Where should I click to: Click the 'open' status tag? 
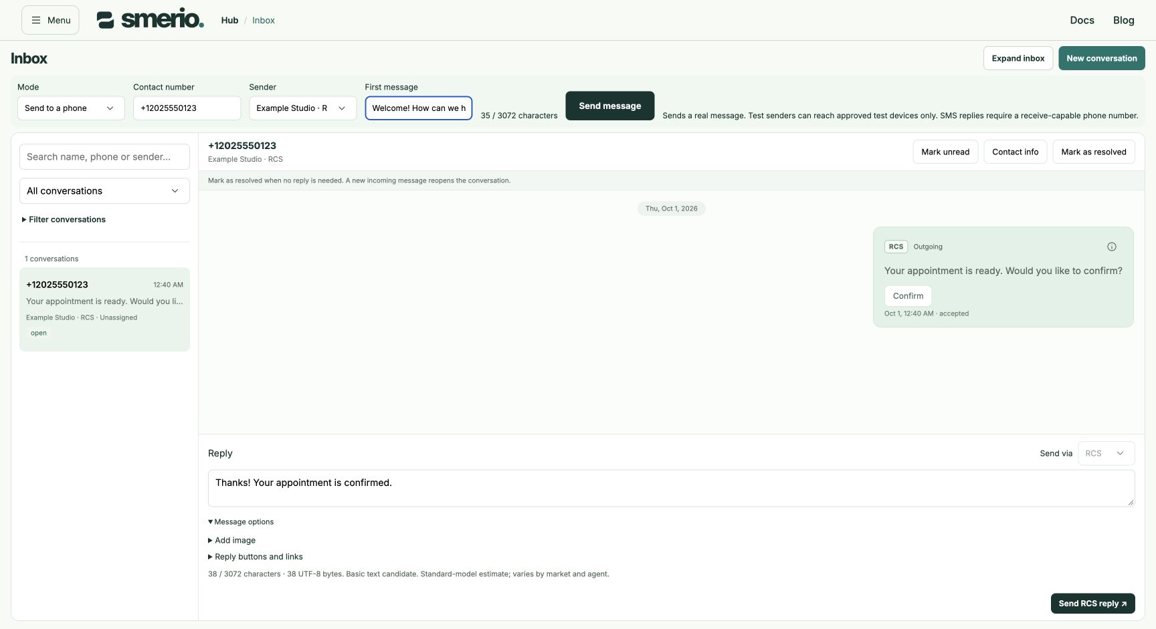point(39,333)
